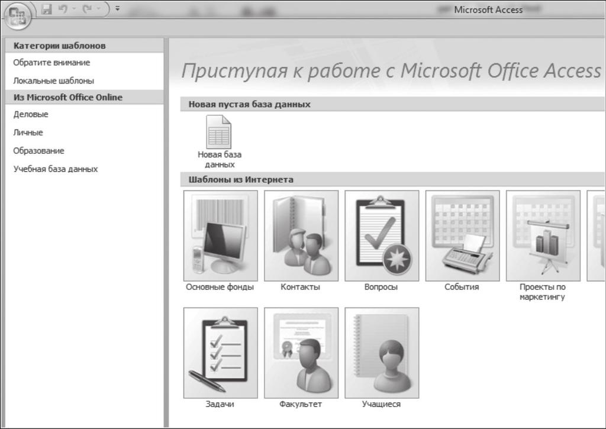Select the Проекты по маркетингу template icon
Screen dimensions: 606x429
[x=543, y=236]
